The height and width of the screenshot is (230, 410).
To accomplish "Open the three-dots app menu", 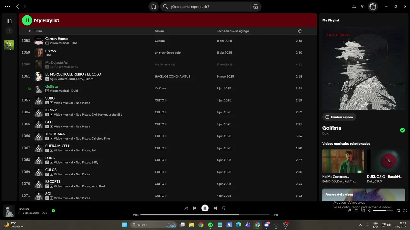I will tap(8, 6).
